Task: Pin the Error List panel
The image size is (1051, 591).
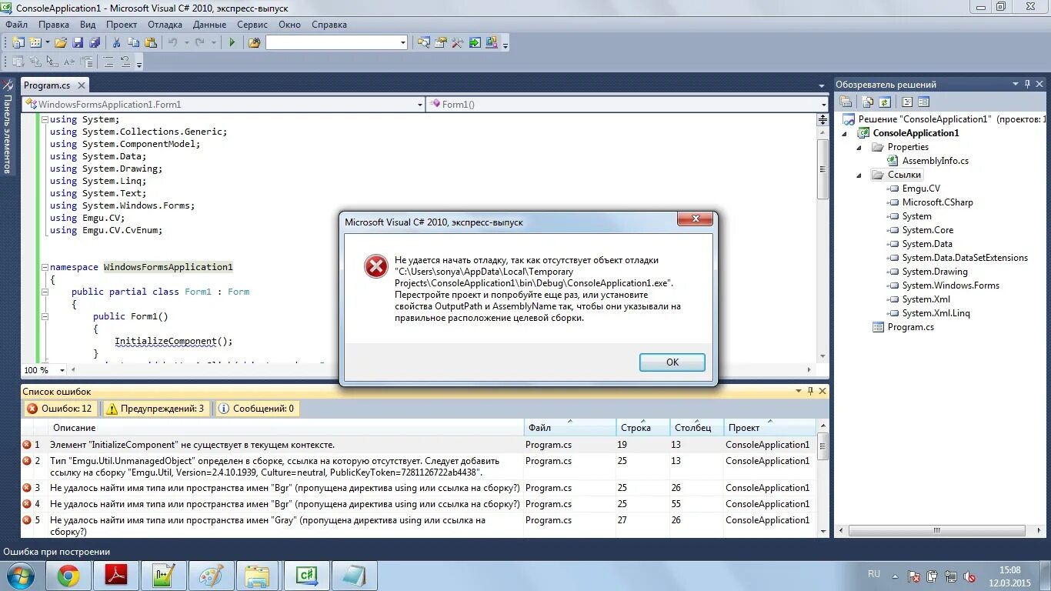Action: [x=810, y=391]
